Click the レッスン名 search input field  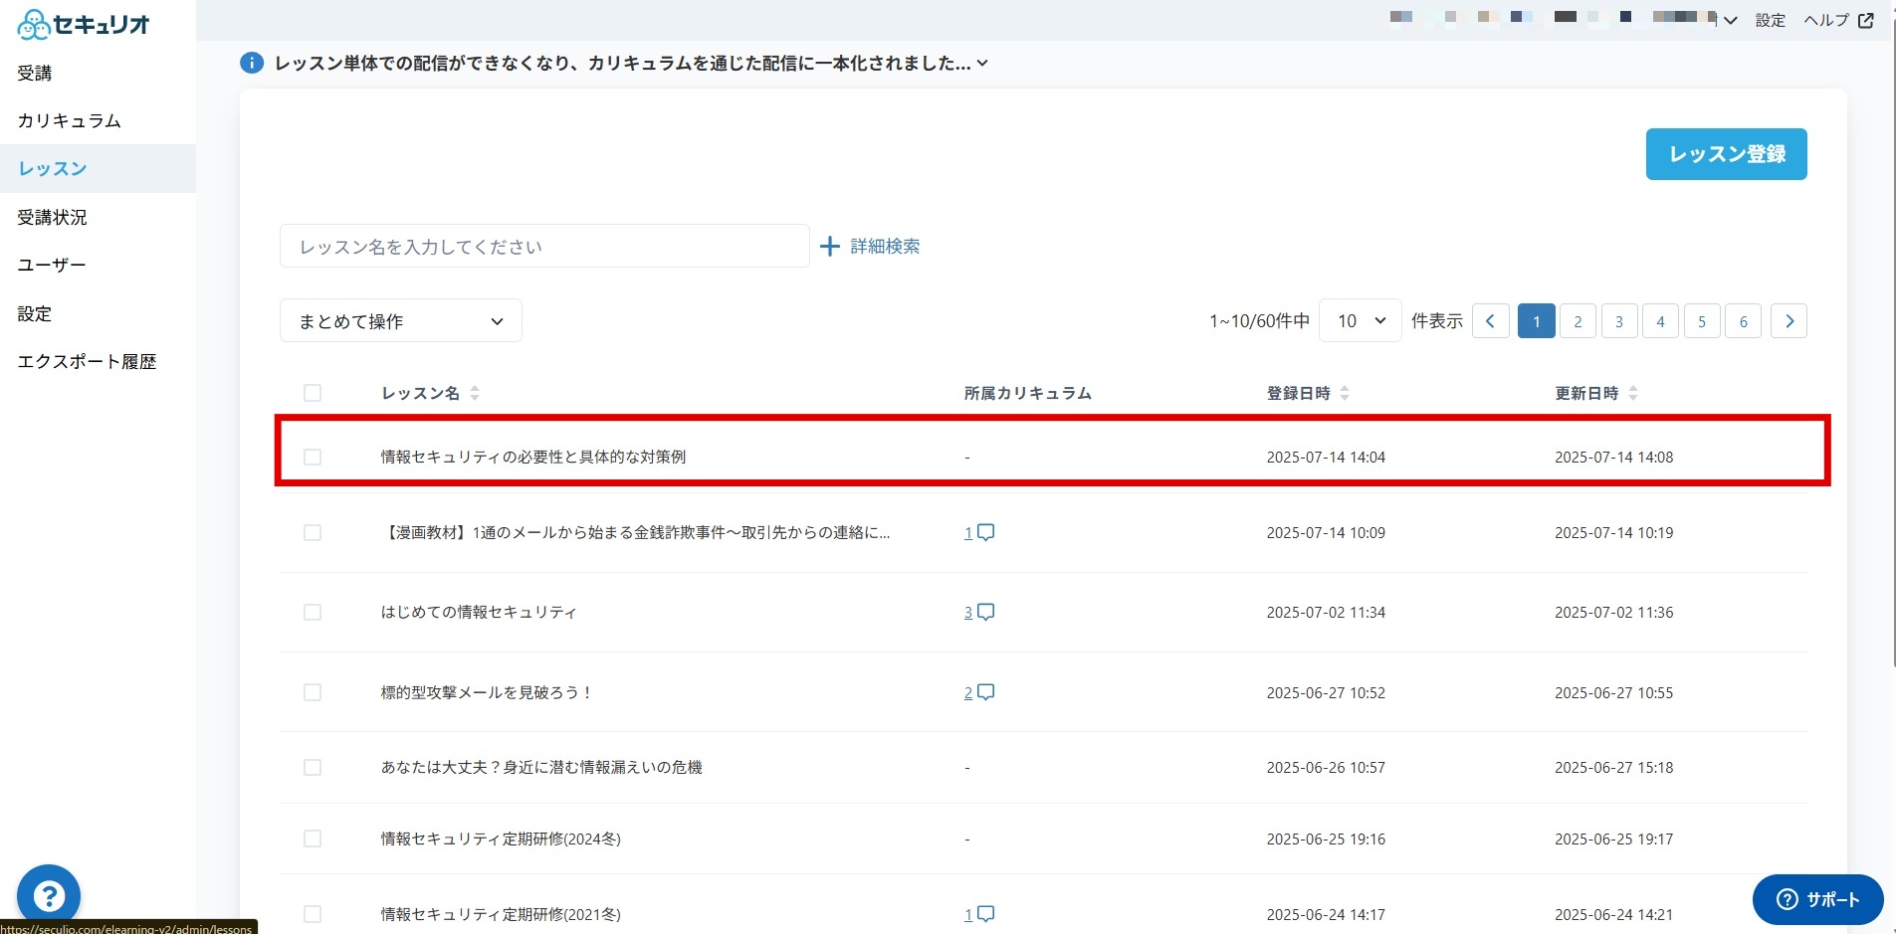544,246
